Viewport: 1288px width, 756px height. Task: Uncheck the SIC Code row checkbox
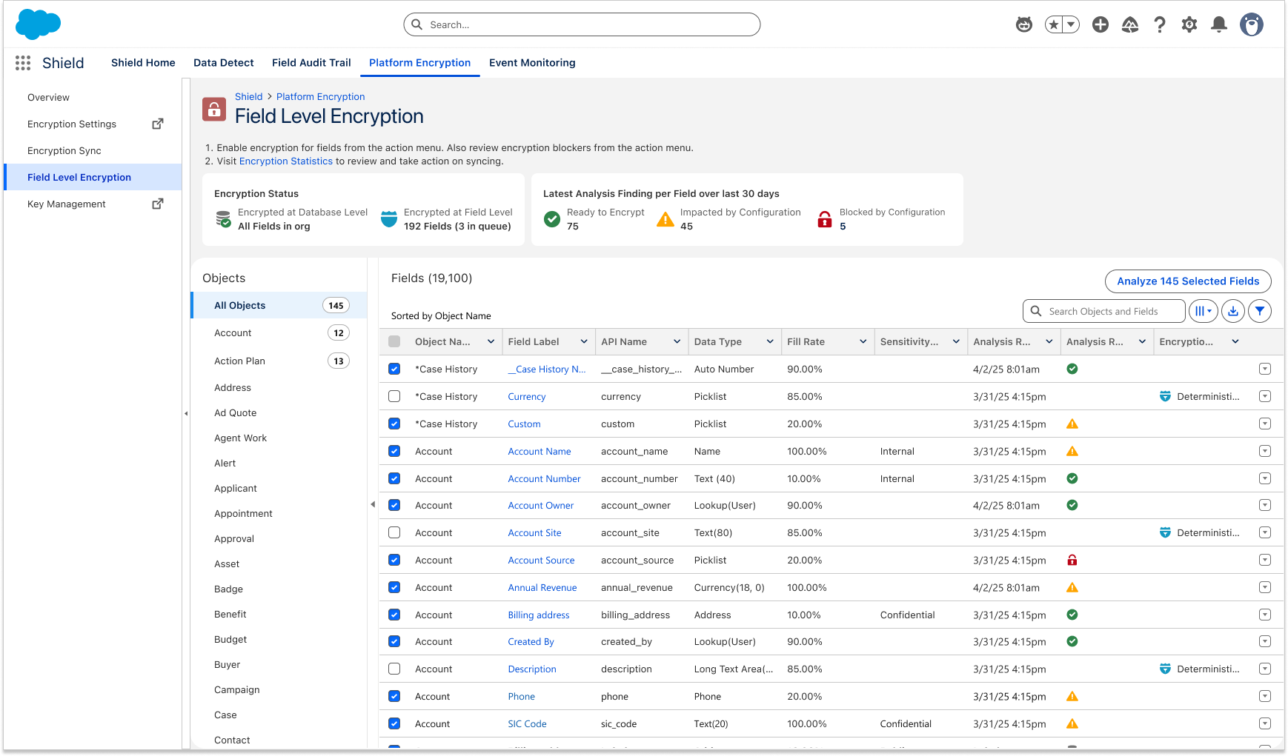pos(394,723)
